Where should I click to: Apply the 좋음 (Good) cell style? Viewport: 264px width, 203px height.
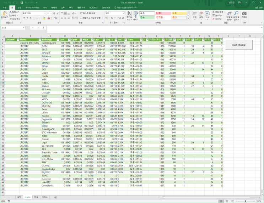(147, 17)
